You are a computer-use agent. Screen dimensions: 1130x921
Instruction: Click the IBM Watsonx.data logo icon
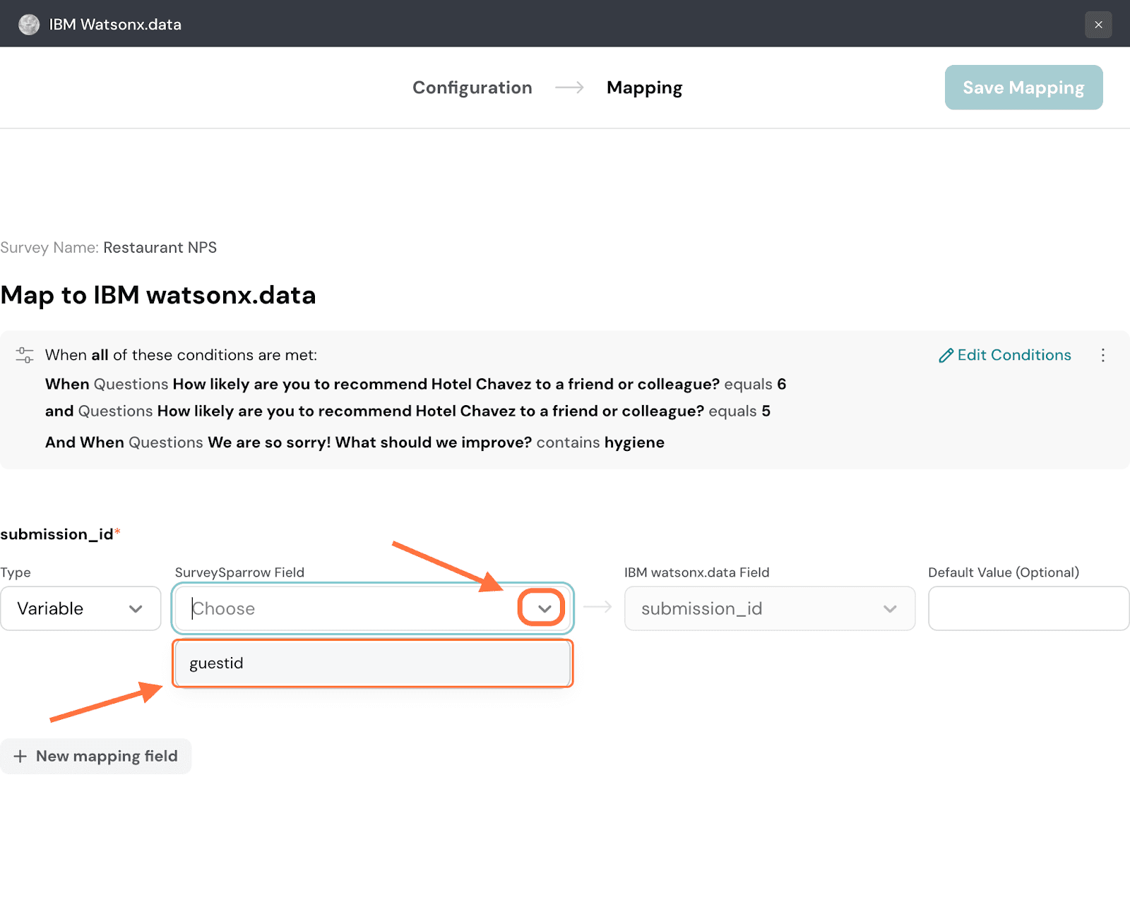29,25
